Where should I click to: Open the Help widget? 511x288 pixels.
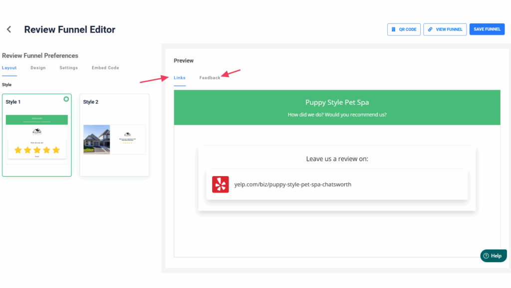[493, 256]
